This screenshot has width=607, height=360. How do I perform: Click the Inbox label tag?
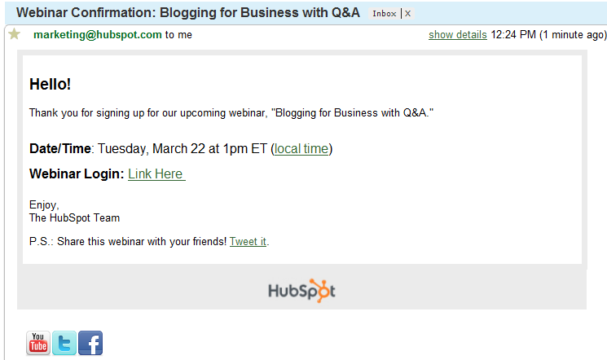click(384, 14)
